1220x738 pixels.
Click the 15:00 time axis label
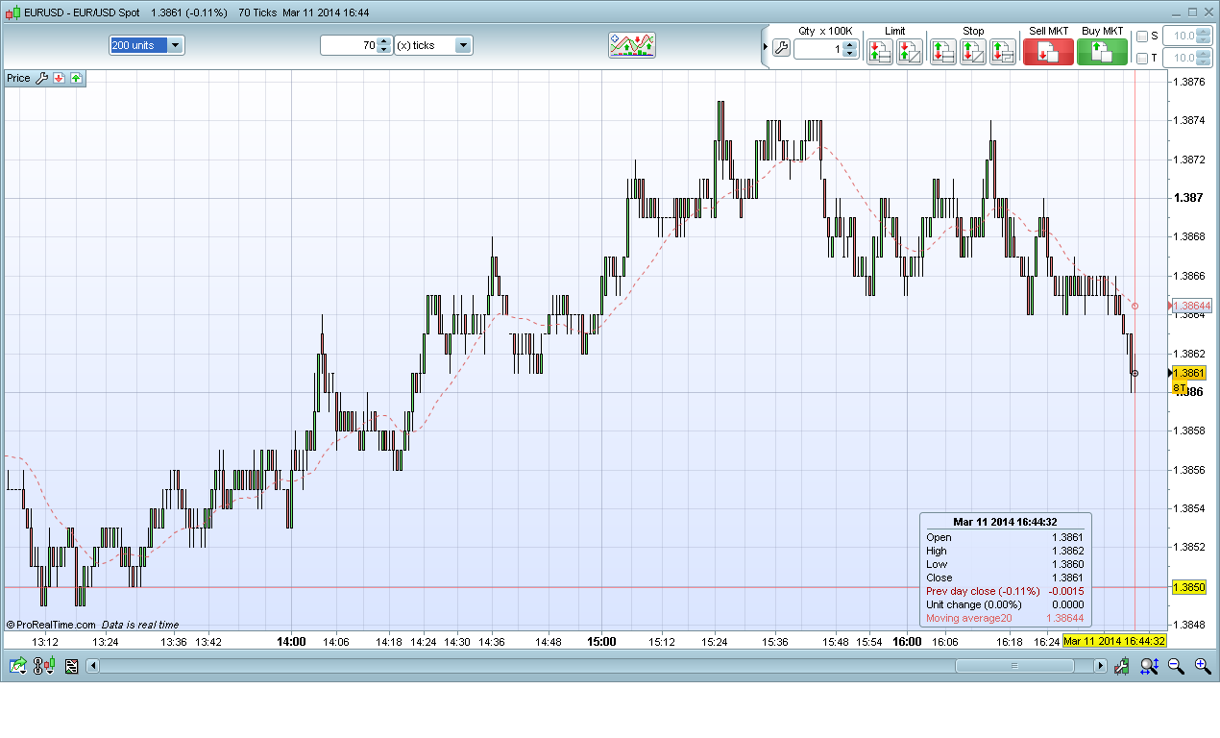pos(602,641)
